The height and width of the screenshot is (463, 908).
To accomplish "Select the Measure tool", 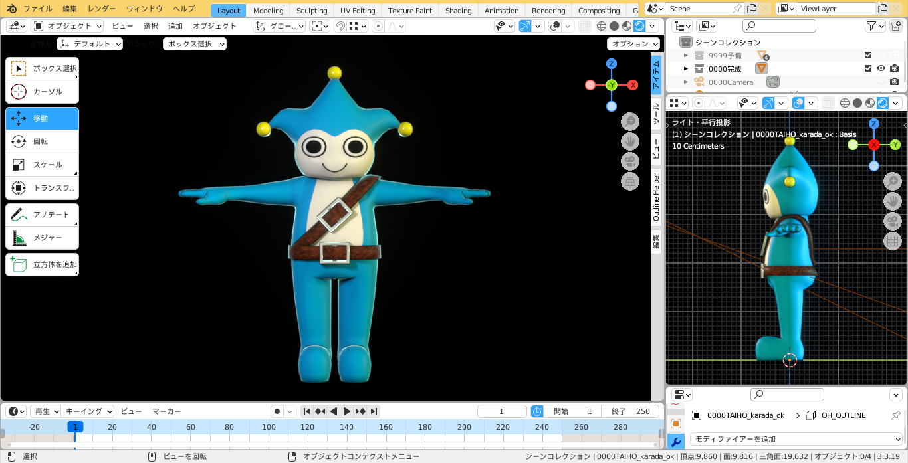I will point(42,238).
